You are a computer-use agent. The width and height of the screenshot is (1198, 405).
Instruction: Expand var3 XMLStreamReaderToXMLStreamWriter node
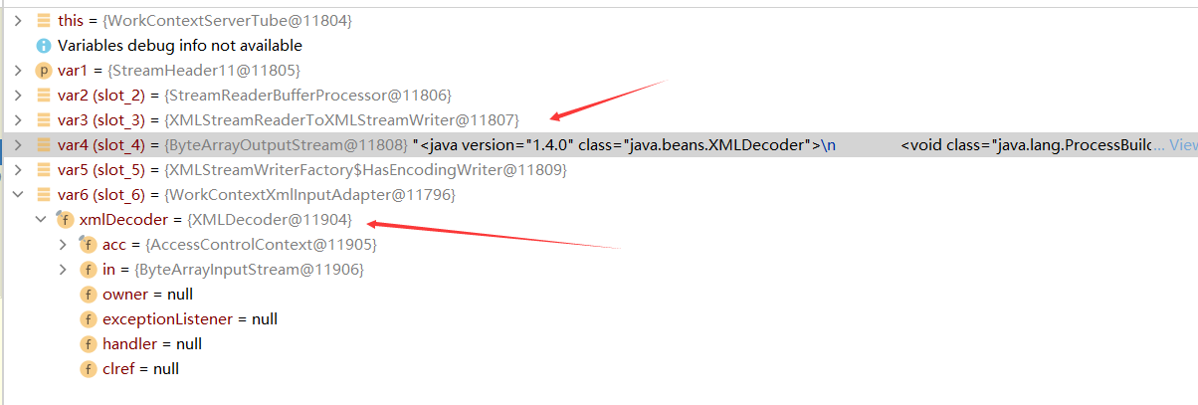17,119
